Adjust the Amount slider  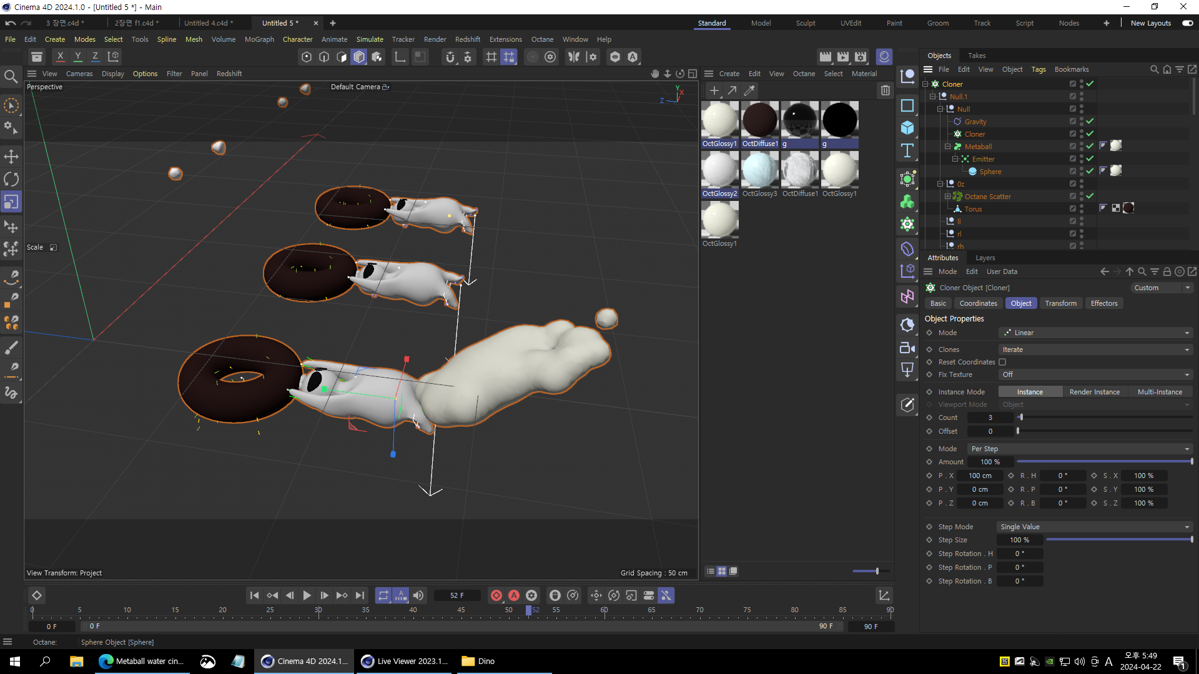1104,462
